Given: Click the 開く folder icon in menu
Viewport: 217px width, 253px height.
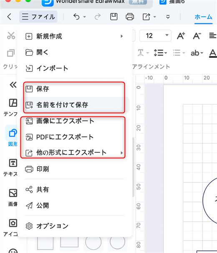Looking at the screenshot, I should (29, 52).
